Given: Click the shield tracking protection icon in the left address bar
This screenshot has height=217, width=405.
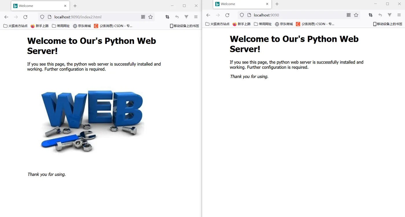Looking at the screenshot, I should [x=42, y=17].
